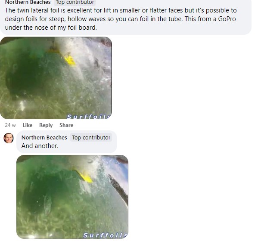This screenshot has height=241, width=261.
Task: Click Surffoils watermark on the second photo
Action: pyautogui.click(x=105, y=235)
